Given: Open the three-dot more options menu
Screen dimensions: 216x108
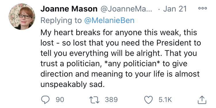Looking at the screenshot, I should click(x=202, y=8).
